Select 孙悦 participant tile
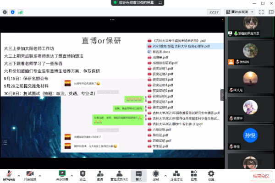The width and height of the screenshot is (275, 183). [249, 123]
